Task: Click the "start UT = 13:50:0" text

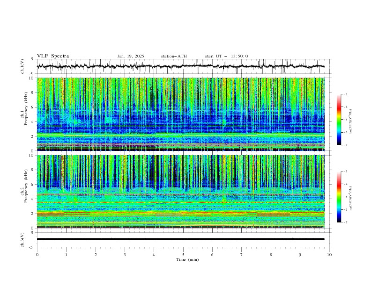Action: point(226,56)
